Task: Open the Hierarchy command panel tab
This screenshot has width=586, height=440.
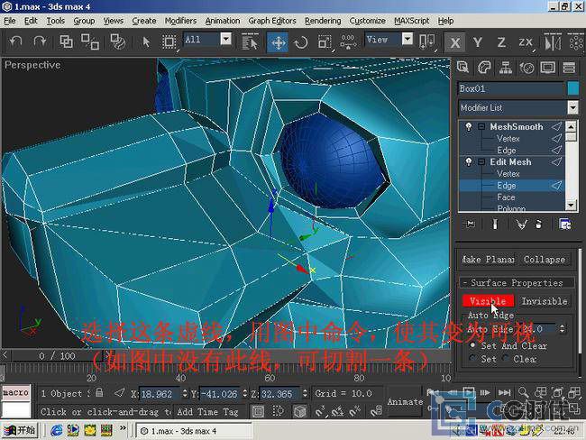Action: 506,68
